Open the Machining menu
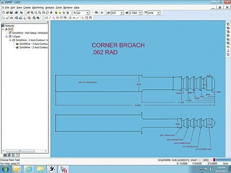The width and height of the screenshot is (231, 173). click(38, 8)
